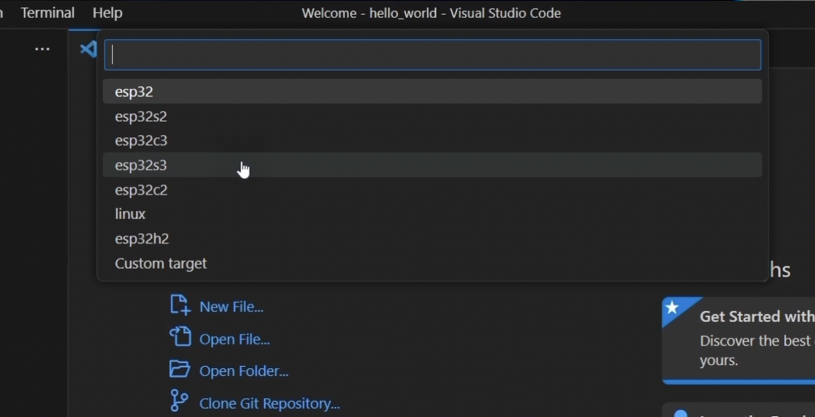Choose esp32c2 in quick pick
Image resolution: width=815 pixels, height=417 pixels.
(141, 190)
